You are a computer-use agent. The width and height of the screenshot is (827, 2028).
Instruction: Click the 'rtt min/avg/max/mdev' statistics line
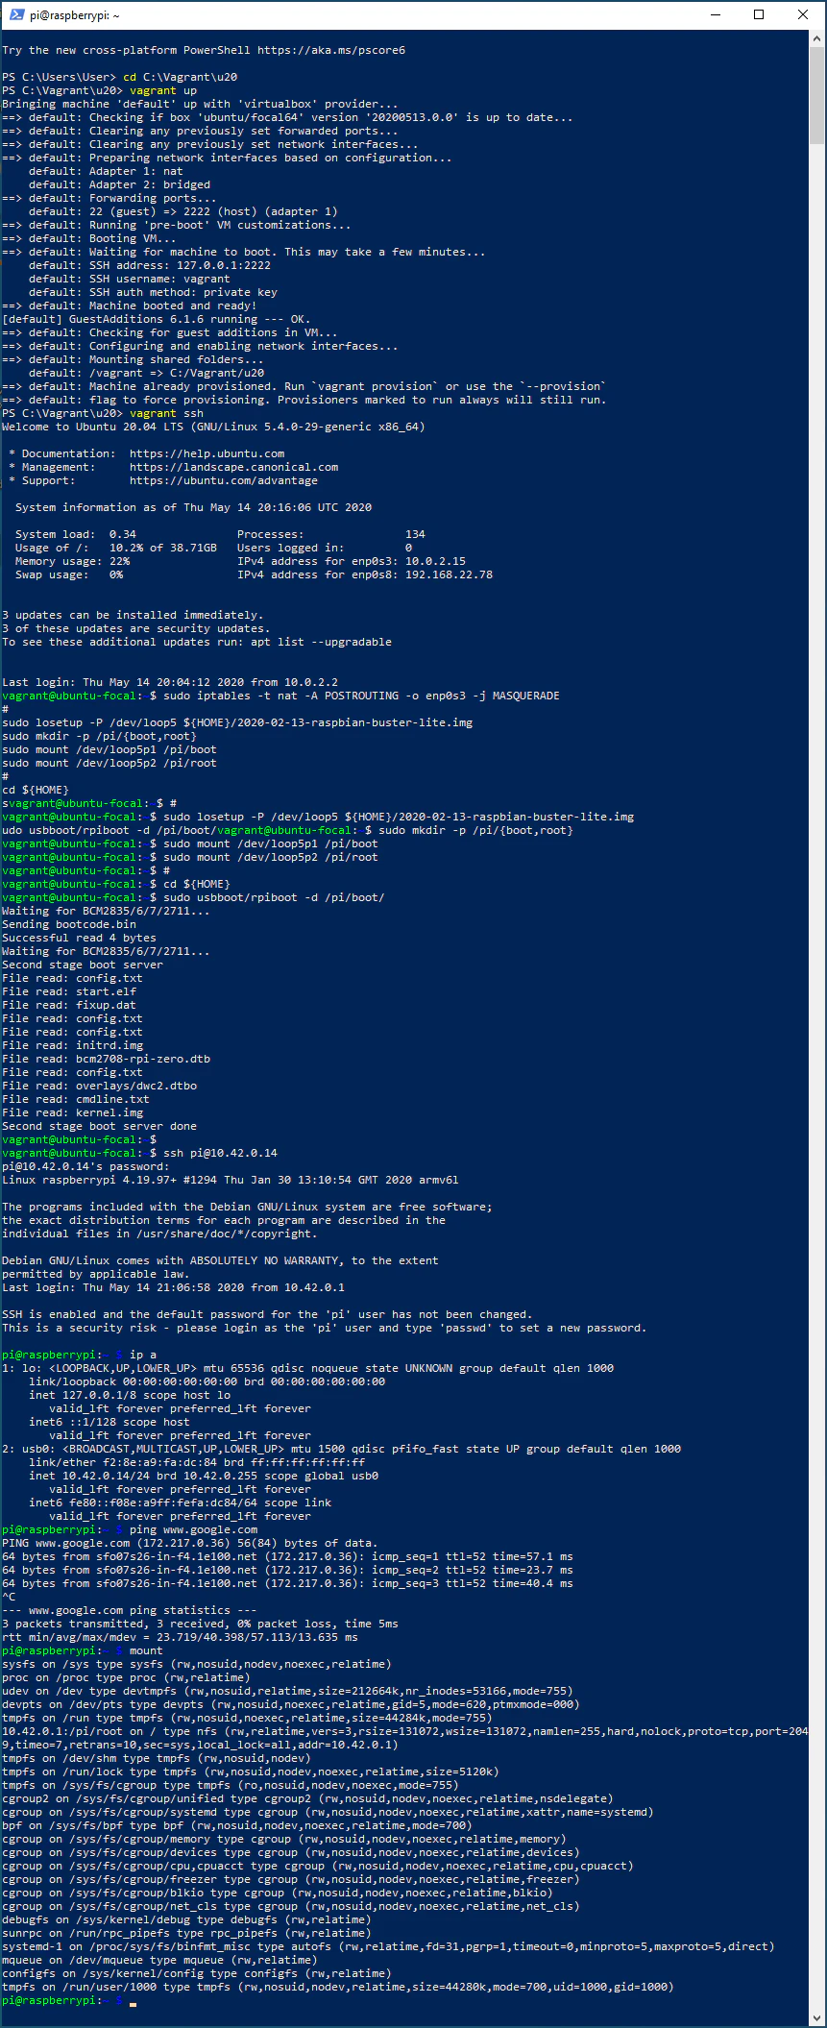(x=180, y=1637)
